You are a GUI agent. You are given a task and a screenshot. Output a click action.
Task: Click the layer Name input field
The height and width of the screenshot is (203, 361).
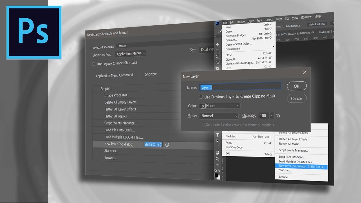point(240,86)
